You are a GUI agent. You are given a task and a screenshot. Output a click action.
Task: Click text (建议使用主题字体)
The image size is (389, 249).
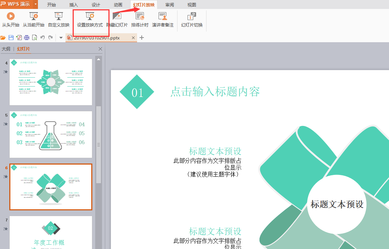pyautogui.click(x=213, y=174)
